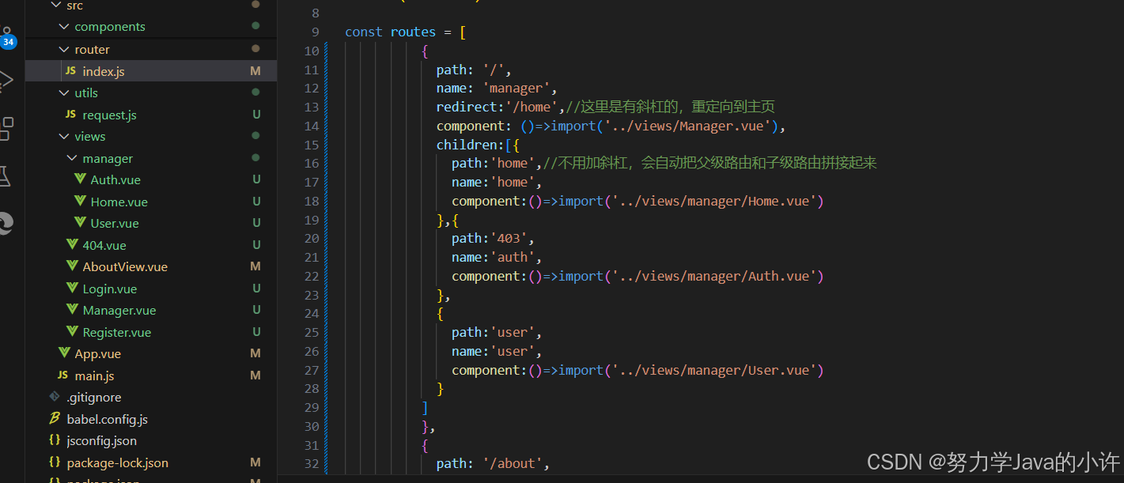Select Home.vue in the explorer
The height and width of the screenshot is (483, 1124).
[x=116, y=201]
